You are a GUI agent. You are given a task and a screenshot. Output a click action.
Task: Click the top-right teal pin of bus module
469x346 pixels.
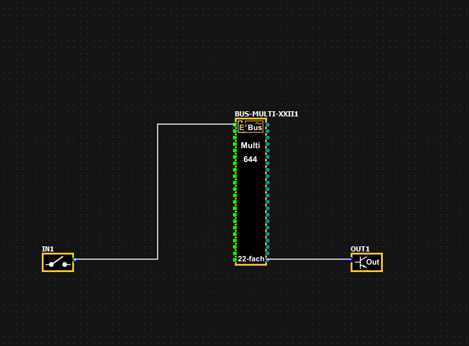point(267,125)
